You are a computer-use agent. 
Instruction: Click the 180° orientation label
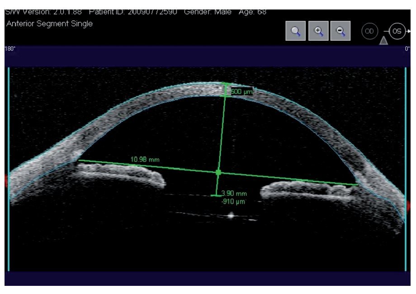click(x=9, y=49)
